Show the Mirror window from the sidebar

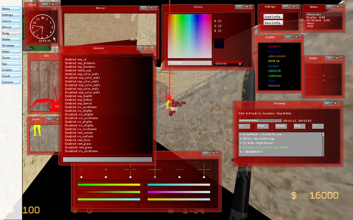(x=11, y=27)
